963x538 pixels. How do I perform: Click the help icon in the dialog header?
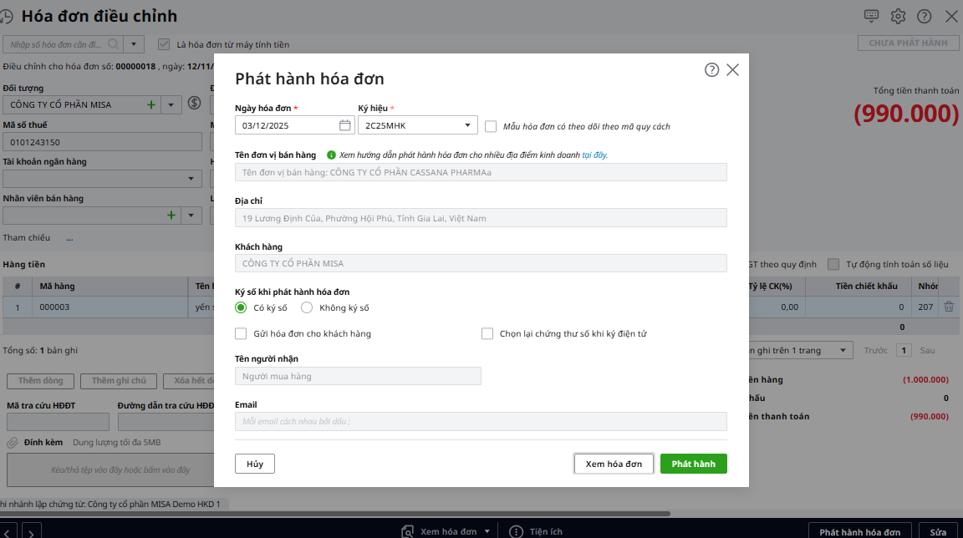(x=711, y=70)
